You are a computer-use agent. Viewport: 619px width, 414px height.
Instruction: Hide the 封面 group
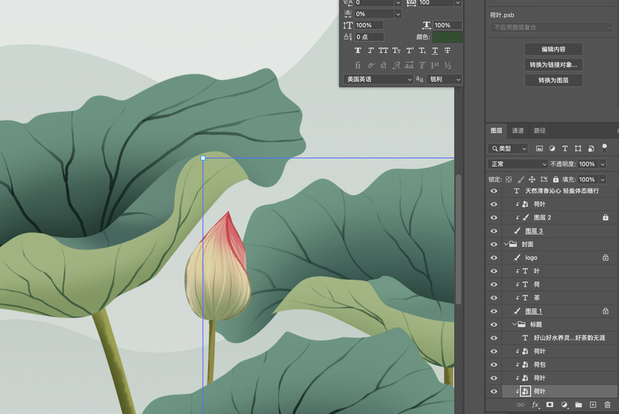[x=494, y=244]
